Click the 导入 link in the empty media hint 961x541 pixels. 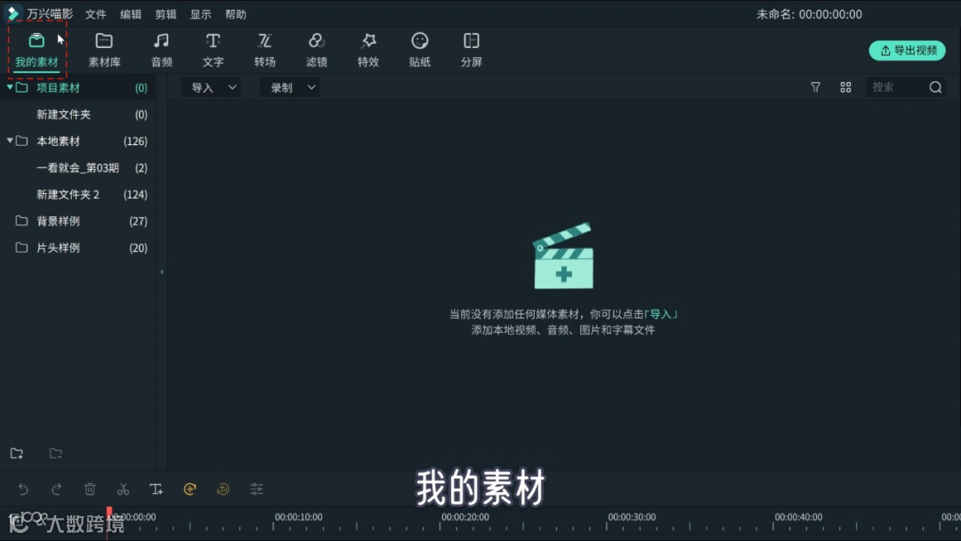coord(663,313)
